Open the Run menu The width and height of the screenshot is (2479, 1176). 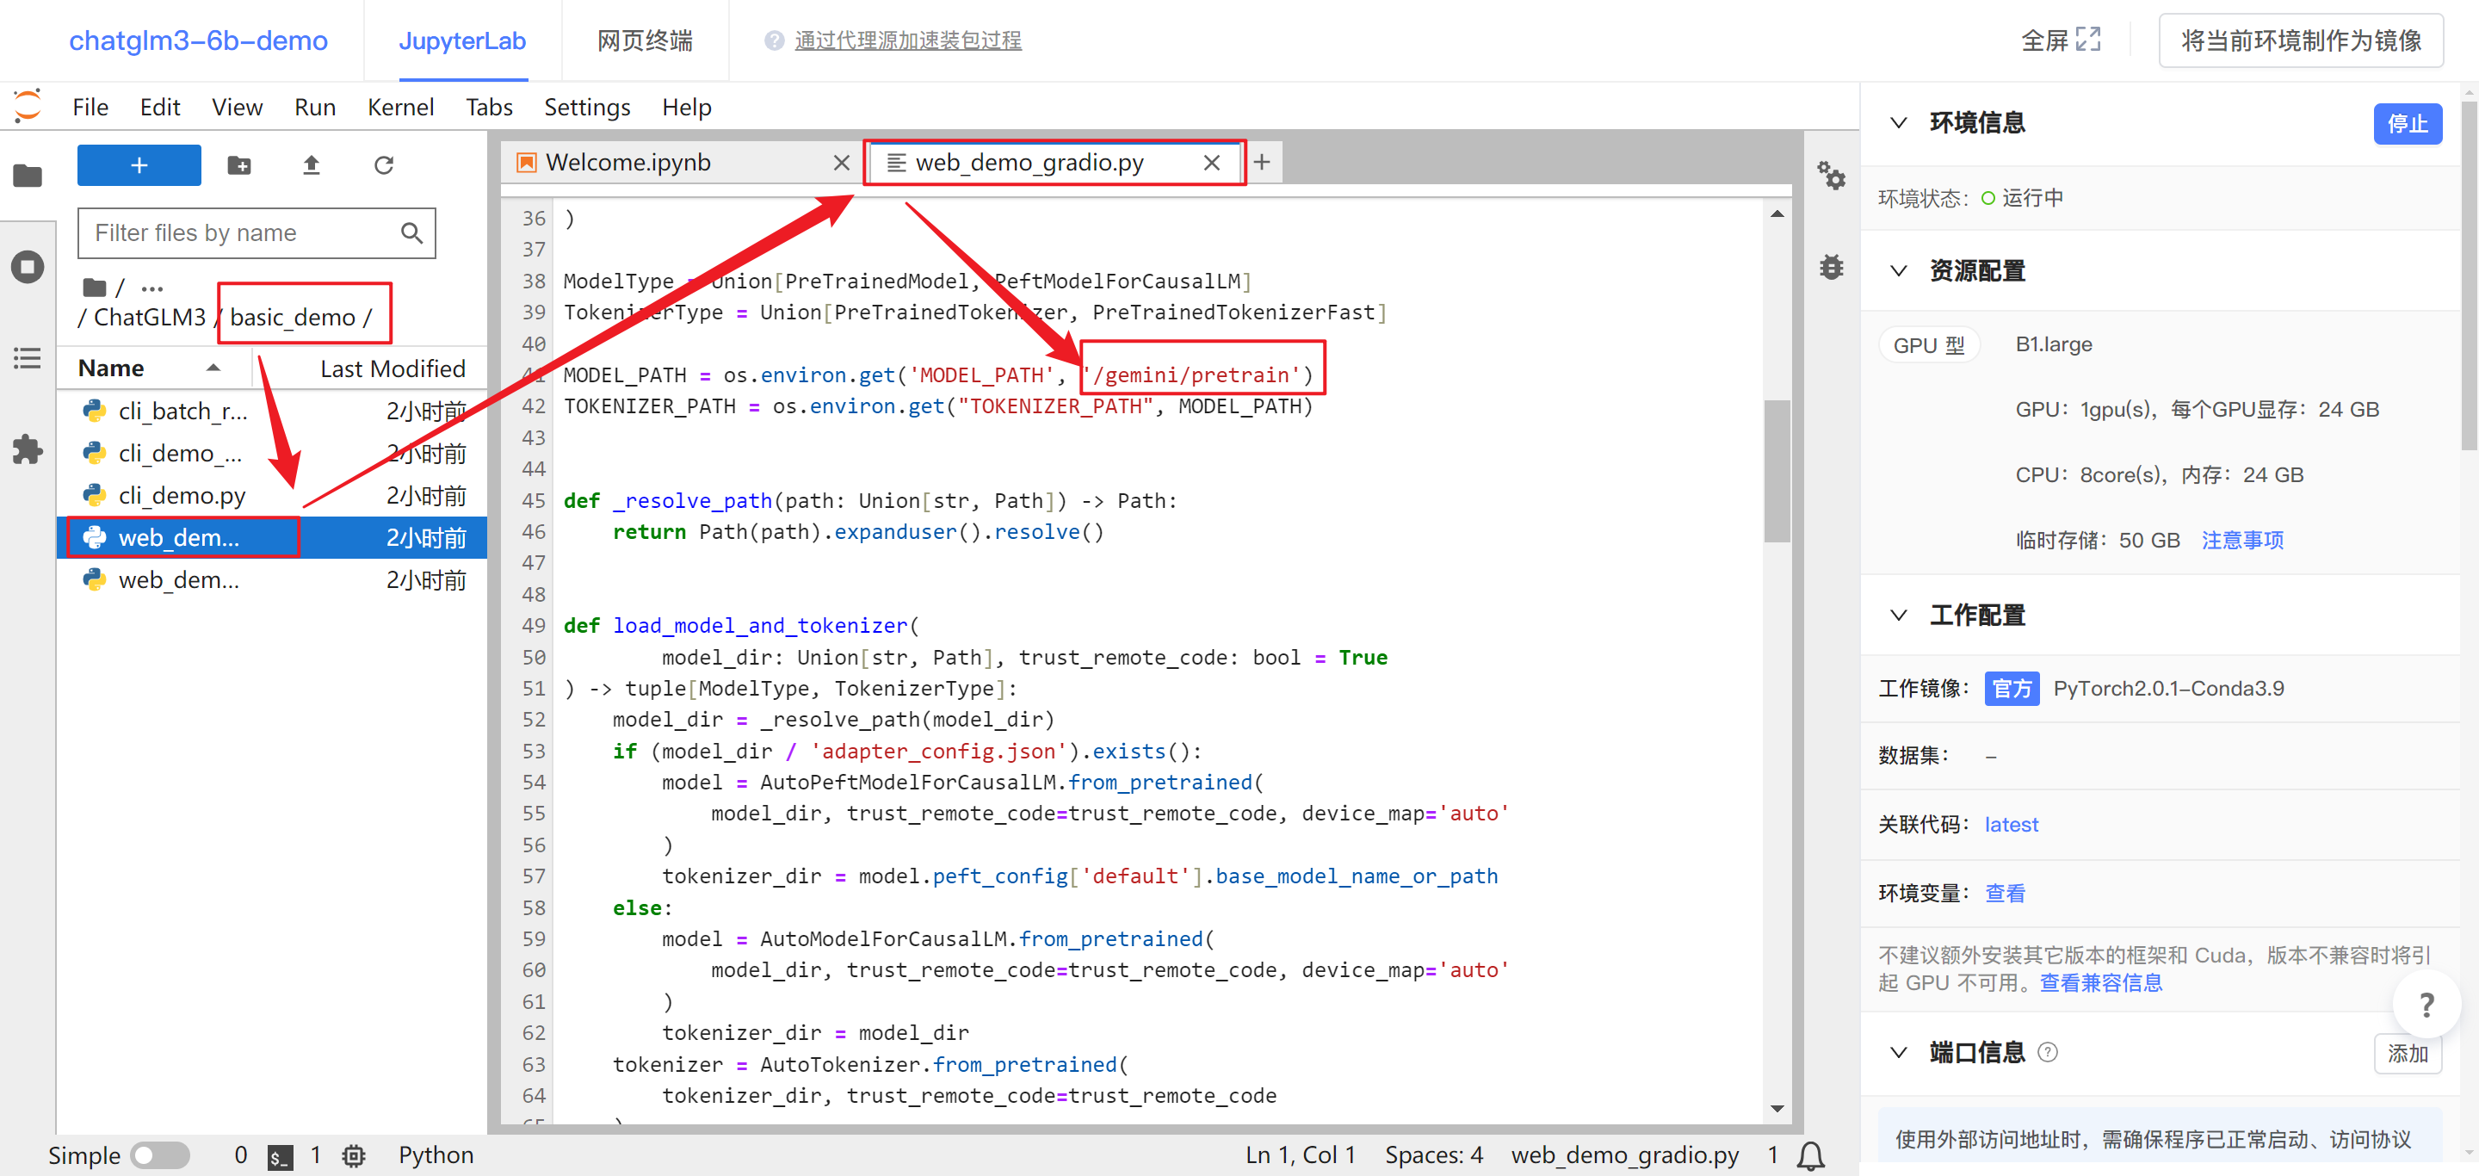[315, 107]
